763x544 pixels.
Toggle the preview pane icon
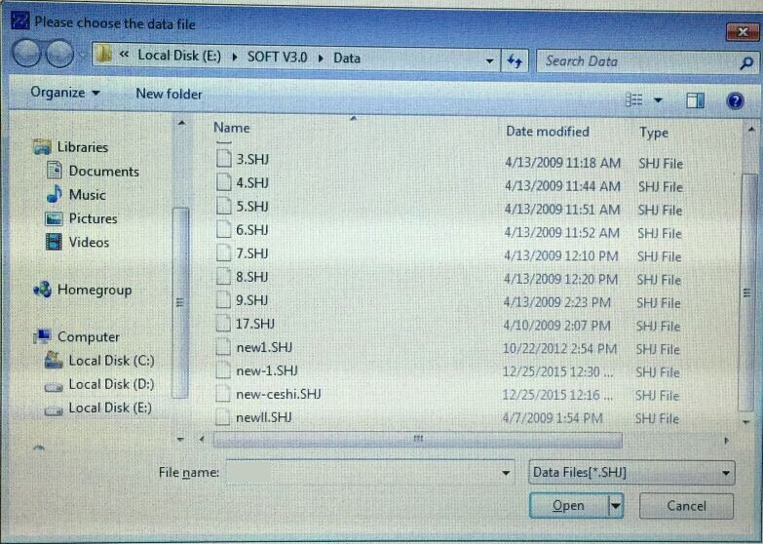[x=695, y=100]
